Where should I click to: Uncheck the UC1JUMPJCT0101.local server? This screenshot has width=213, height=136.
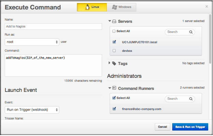114,42
